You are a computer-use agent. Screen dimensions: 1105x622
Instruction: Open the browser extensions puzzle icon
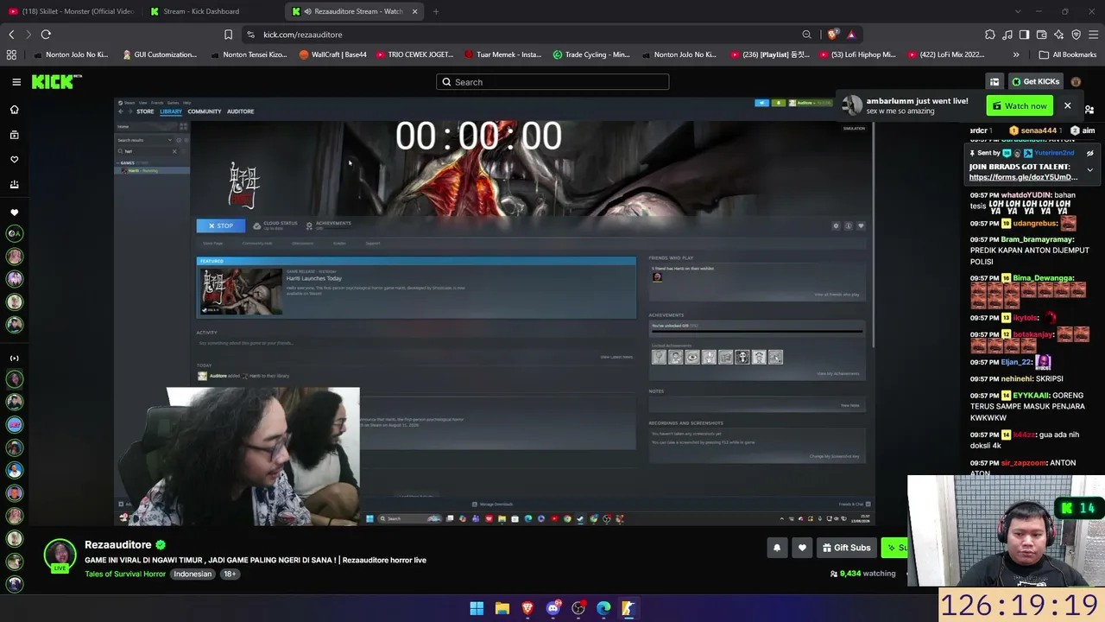click(990, 35)
